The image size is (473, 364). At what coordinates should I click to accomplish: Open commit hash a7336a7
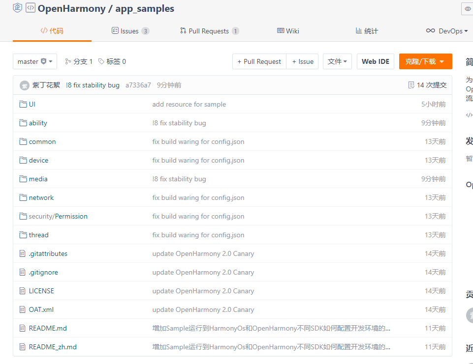(x=138, y=85)
